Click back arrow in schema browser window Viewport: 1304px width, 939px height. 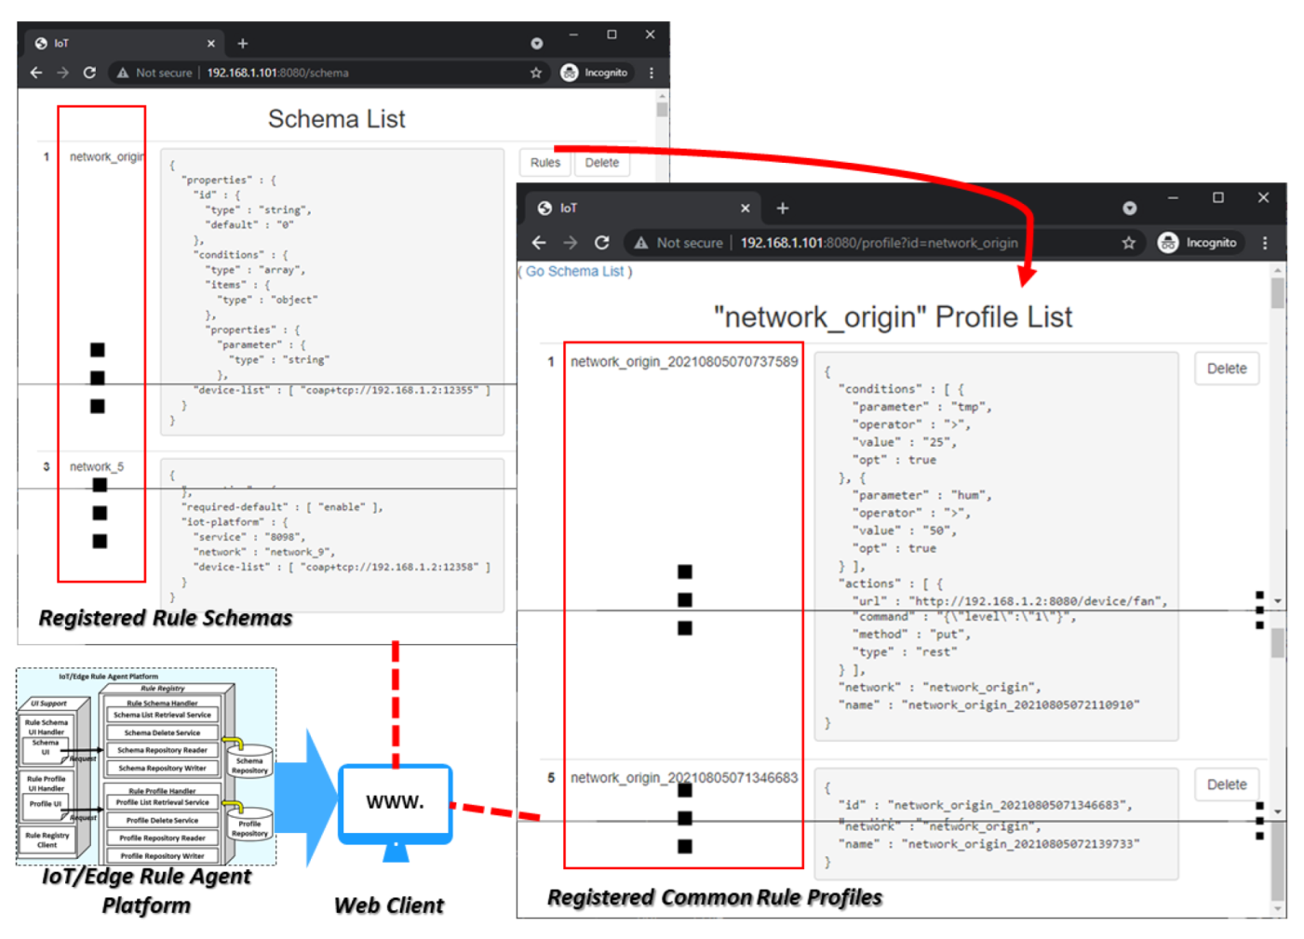(36, 73)
